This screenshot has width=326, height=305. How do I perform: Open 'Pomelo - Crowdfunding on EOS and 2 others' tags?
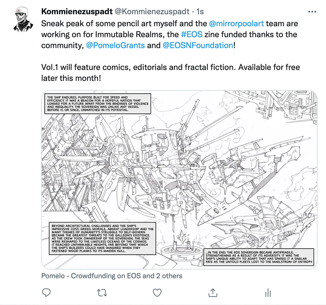(x=111, y=276)
